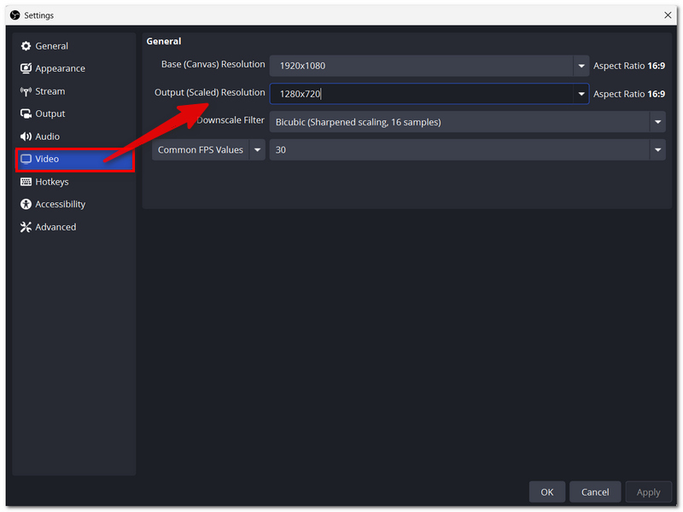This screenshot has width=683, height=512.
Task: Click the Appearance icon in sidebar
Action: (26, 68)
